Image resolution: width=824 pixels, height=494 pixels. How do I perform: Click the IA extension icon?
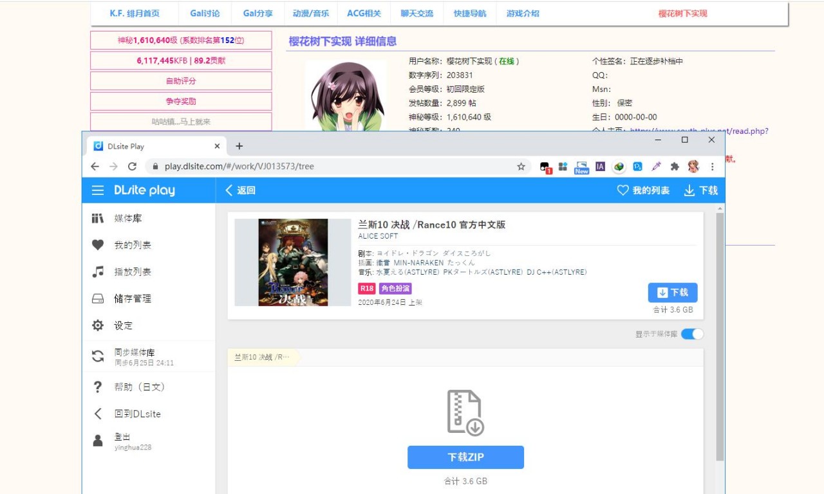pyautogui.click(x=600, y=167)
